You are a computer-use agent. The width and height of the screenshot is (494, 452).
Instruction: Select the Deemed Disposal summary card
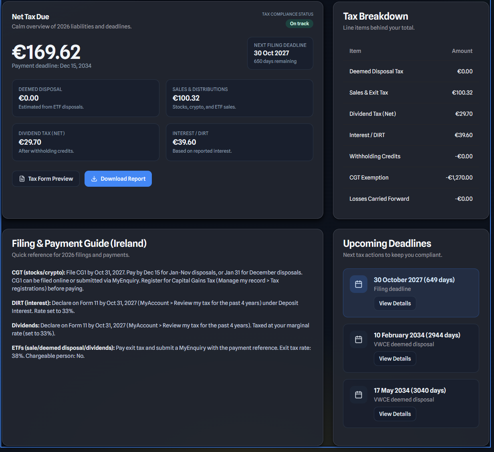click(85, 98)
